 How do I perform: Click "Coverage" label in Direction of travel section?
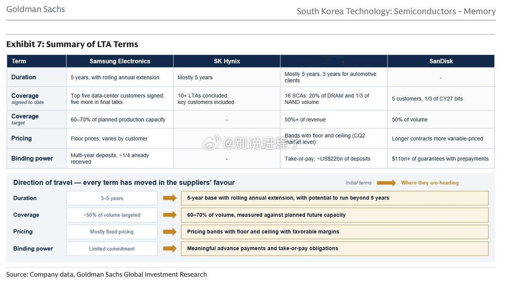[x=26, y=215]
